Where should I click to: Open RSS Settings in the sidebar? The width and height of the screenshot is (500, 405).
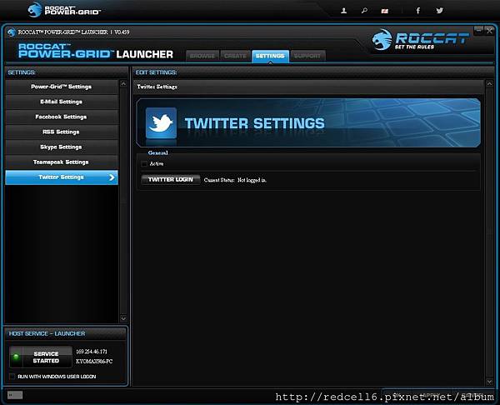coord(62,132)
